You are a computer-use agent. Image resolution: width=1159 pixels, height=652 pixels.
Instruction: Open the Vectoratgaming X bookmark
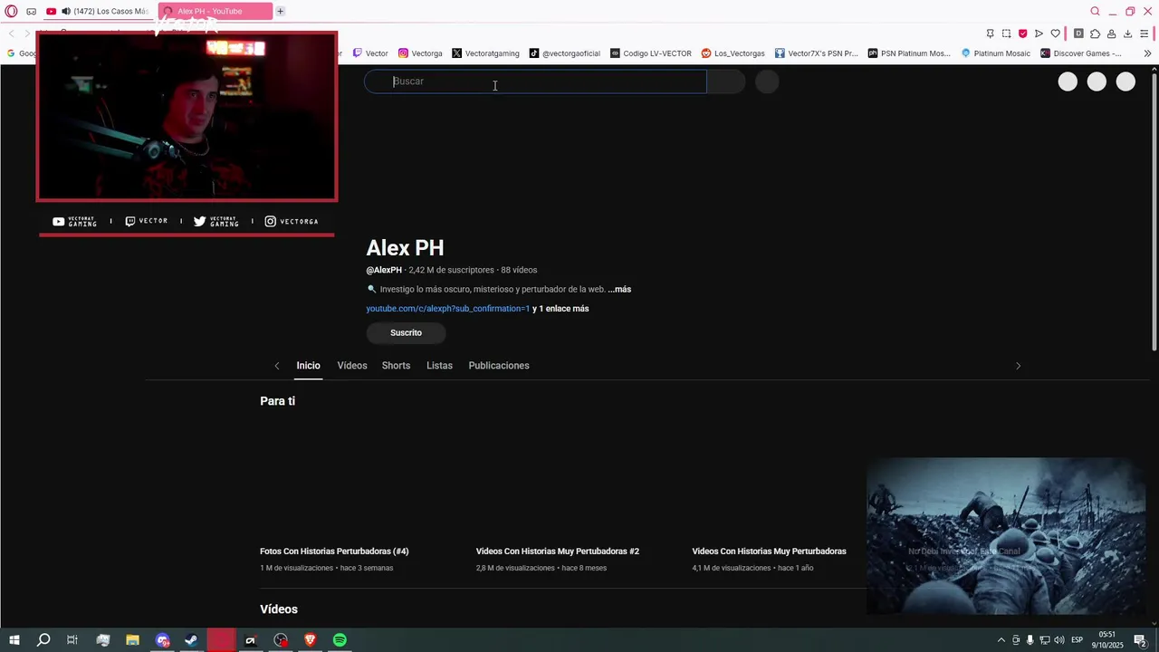coord(485,53)
